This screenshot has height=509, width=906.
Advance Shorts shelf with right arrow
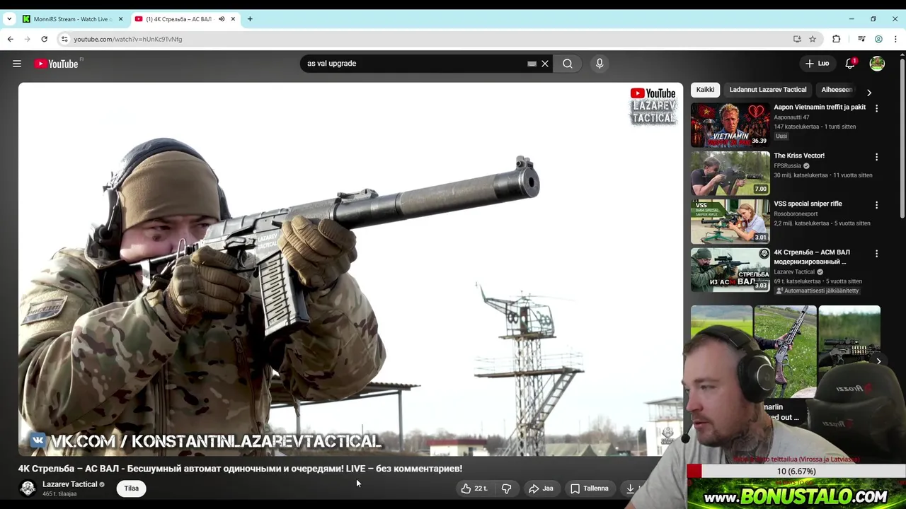pyautogui.click(x=878, y=361)
